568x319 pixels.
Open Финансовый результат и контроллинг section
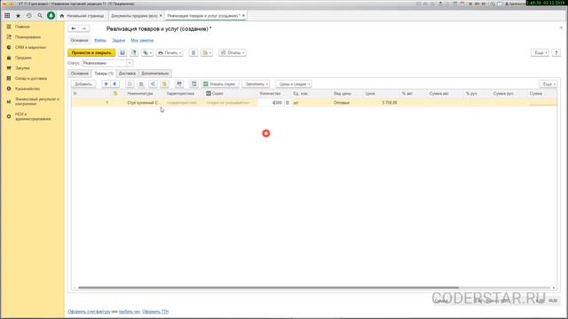click(x=37, y=101)
